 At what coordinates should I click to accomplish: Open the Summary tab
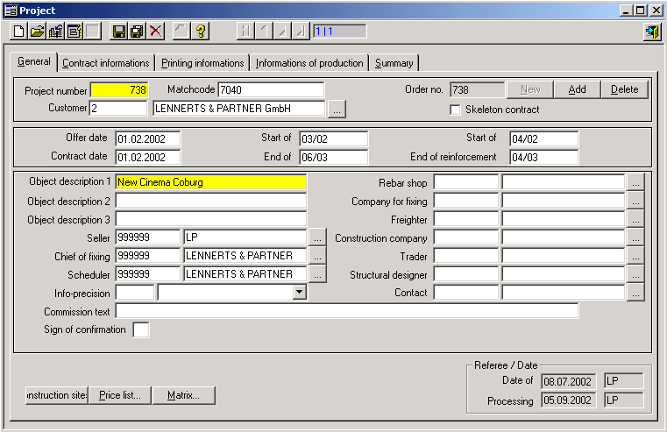(394, 63)
